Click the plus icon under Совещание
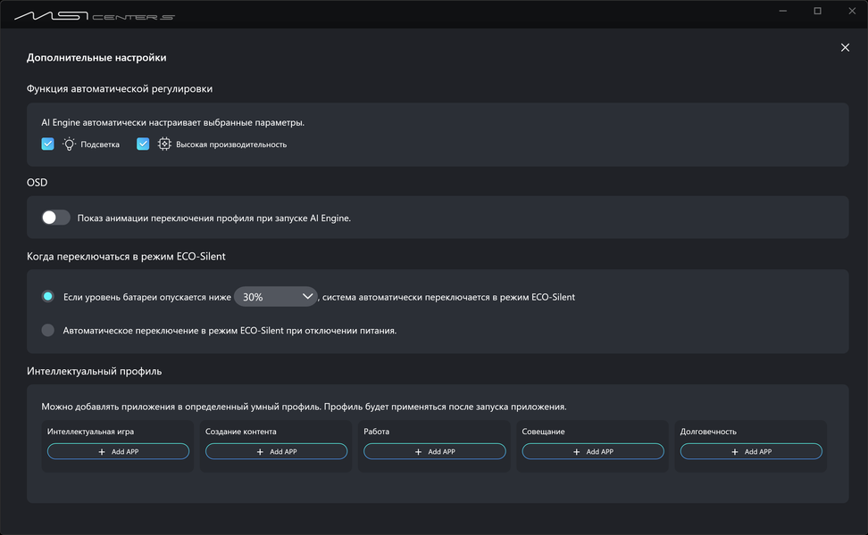 [577, 452]
